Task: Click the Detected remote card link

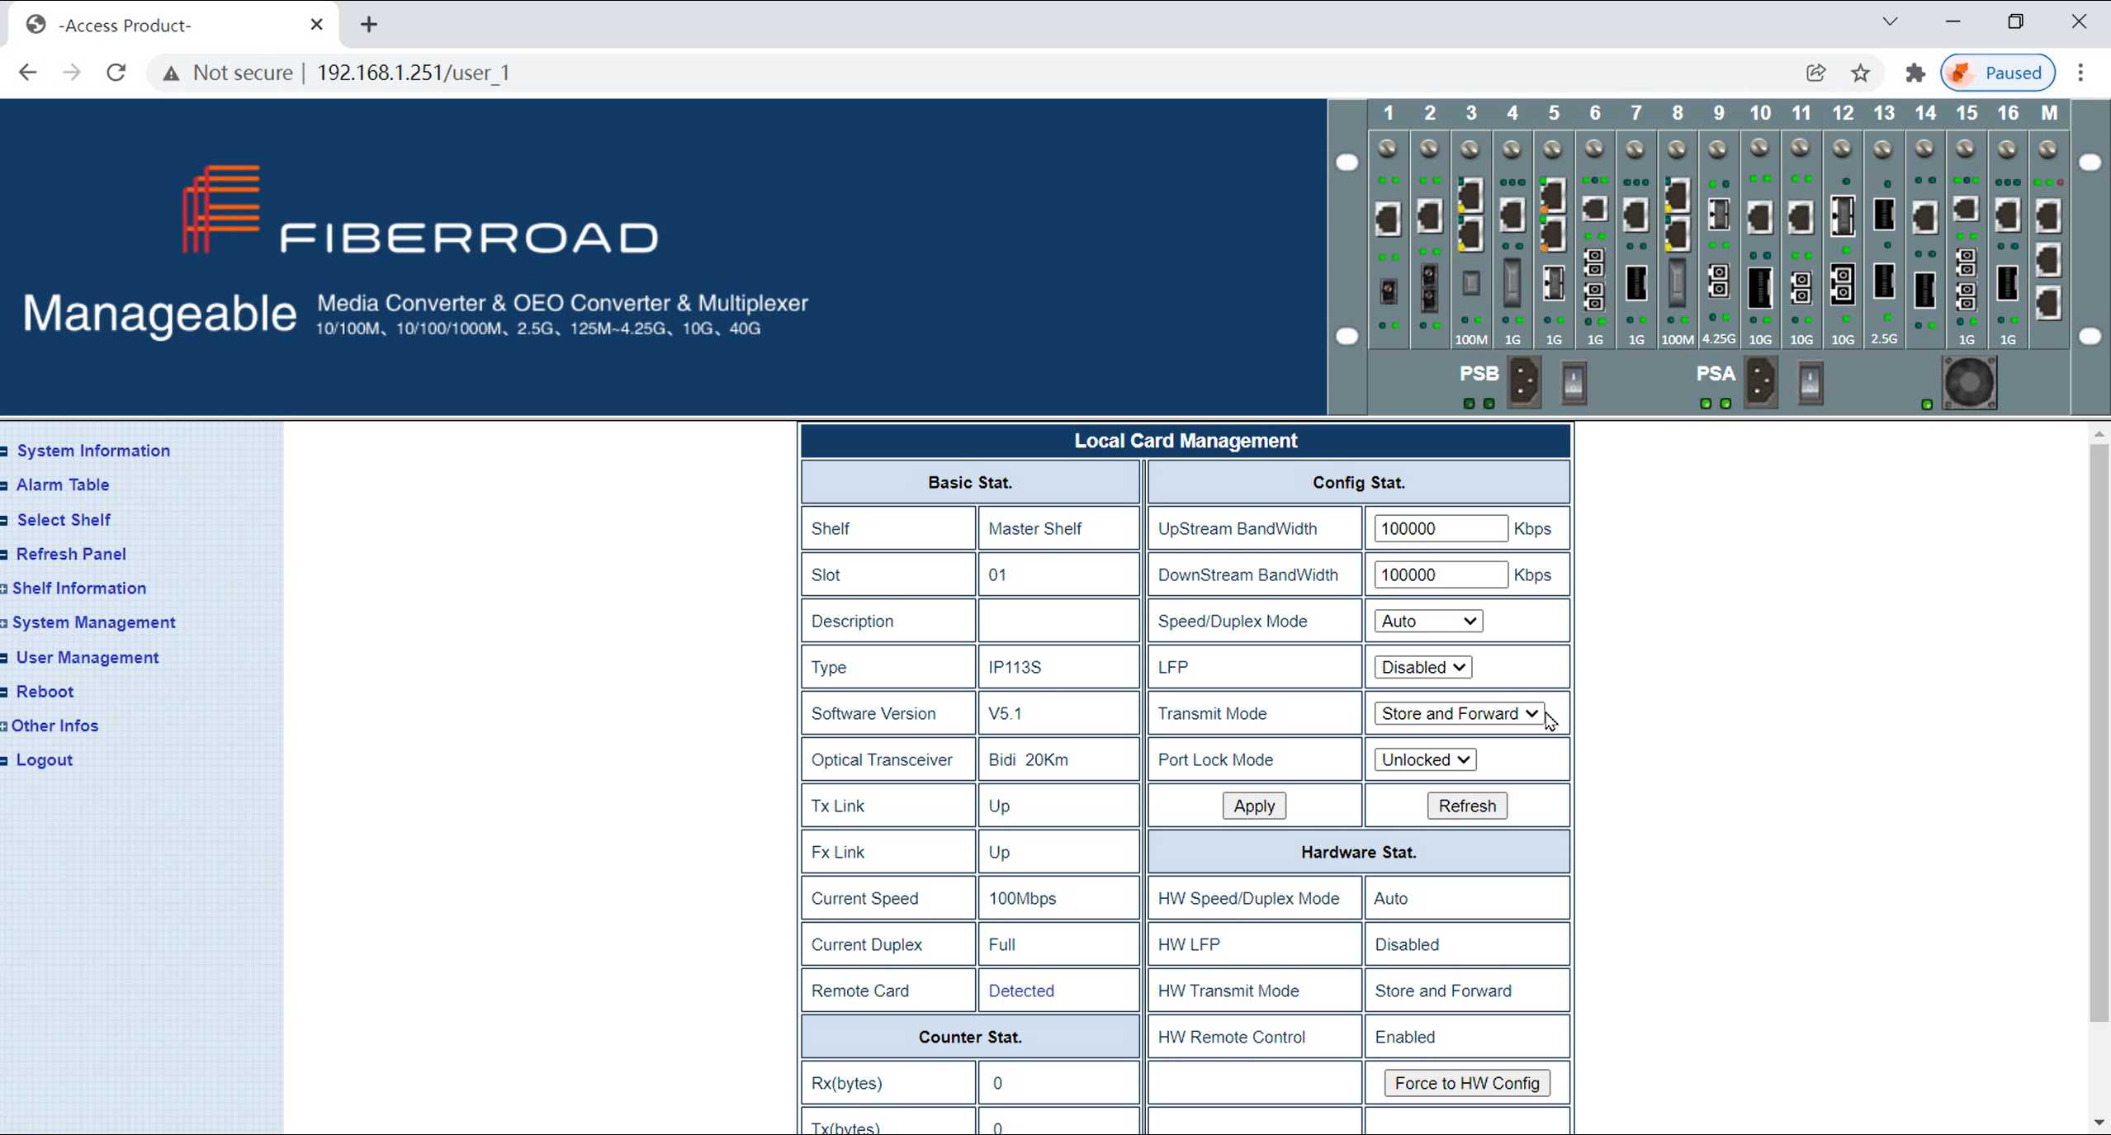Action: (1021, 991)
